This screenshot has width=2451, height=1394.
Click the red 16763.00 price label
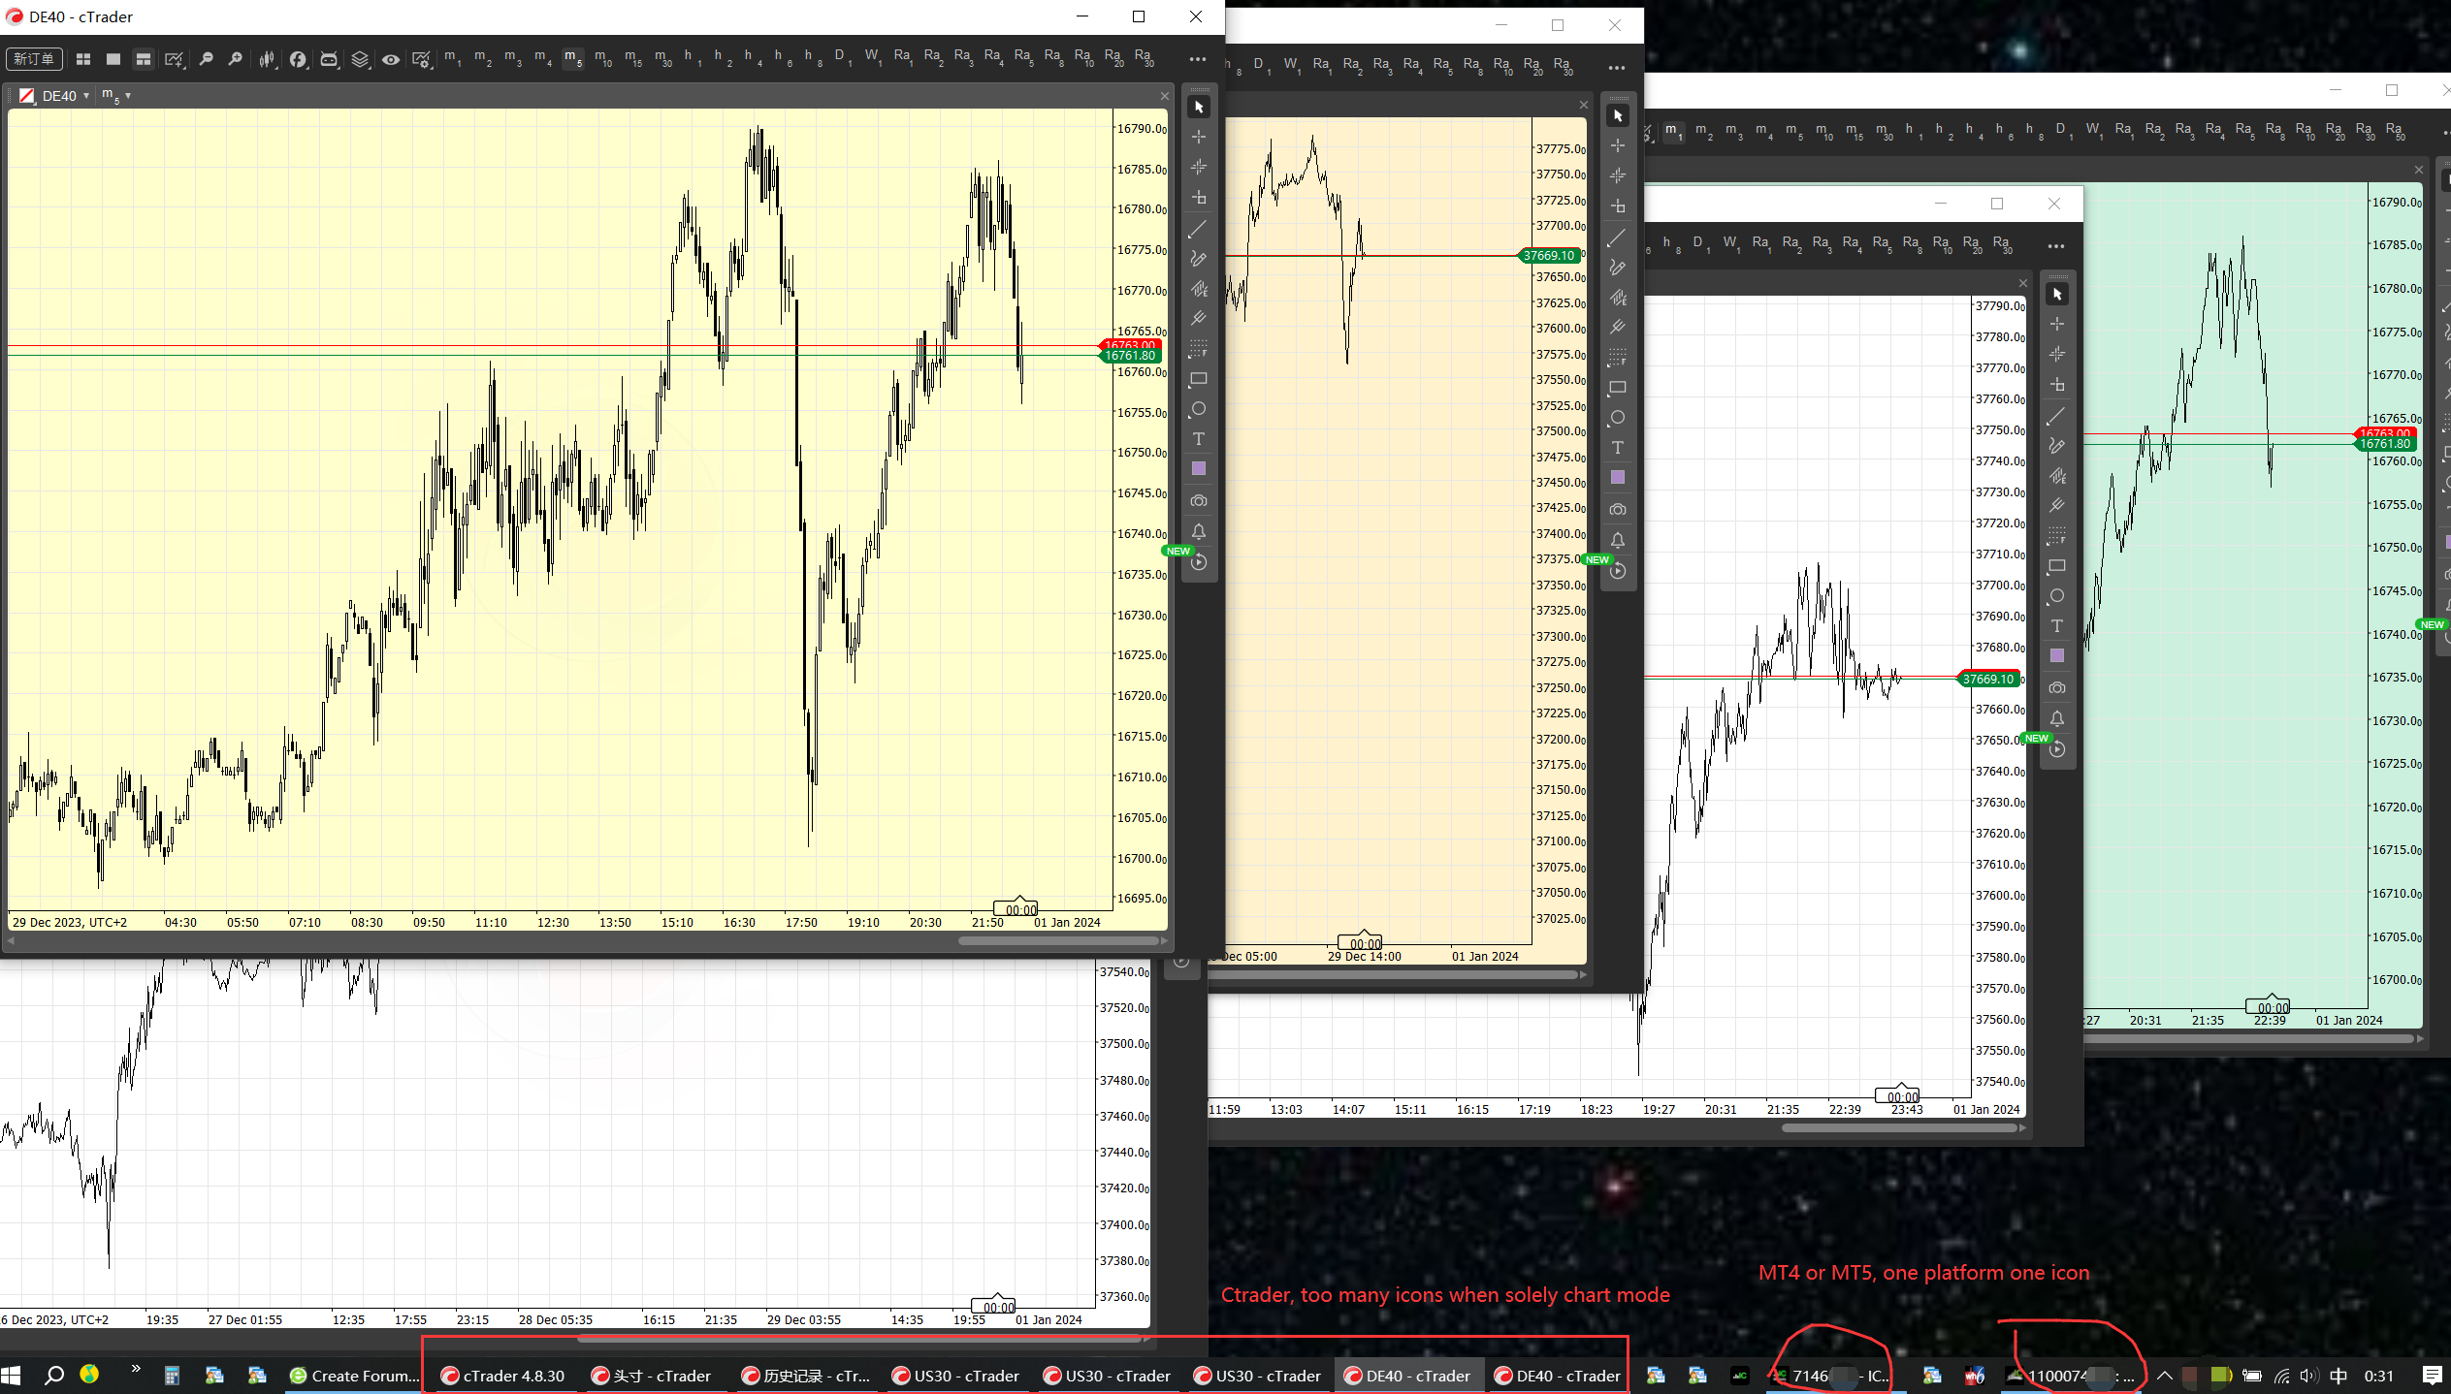1130,345
